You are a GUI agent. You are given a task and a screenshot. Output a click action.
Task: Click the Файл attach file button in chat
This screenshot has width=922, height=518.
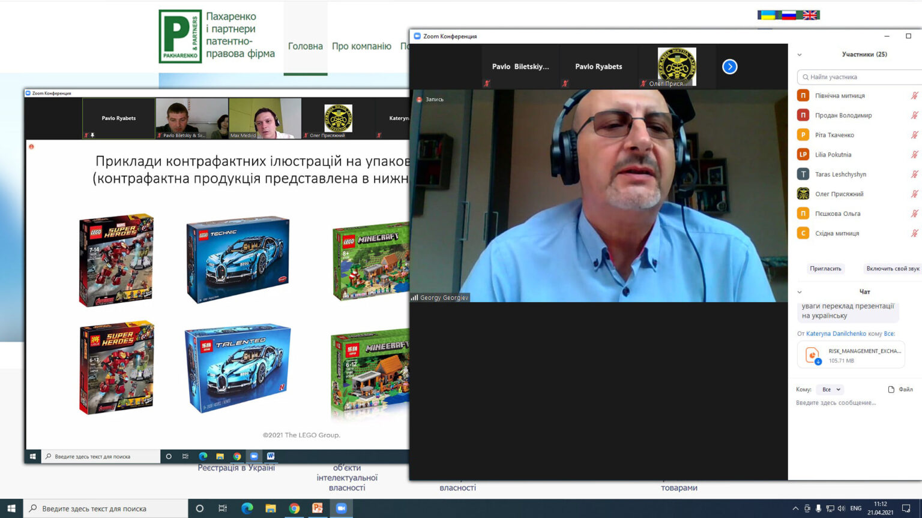point(900,389)
